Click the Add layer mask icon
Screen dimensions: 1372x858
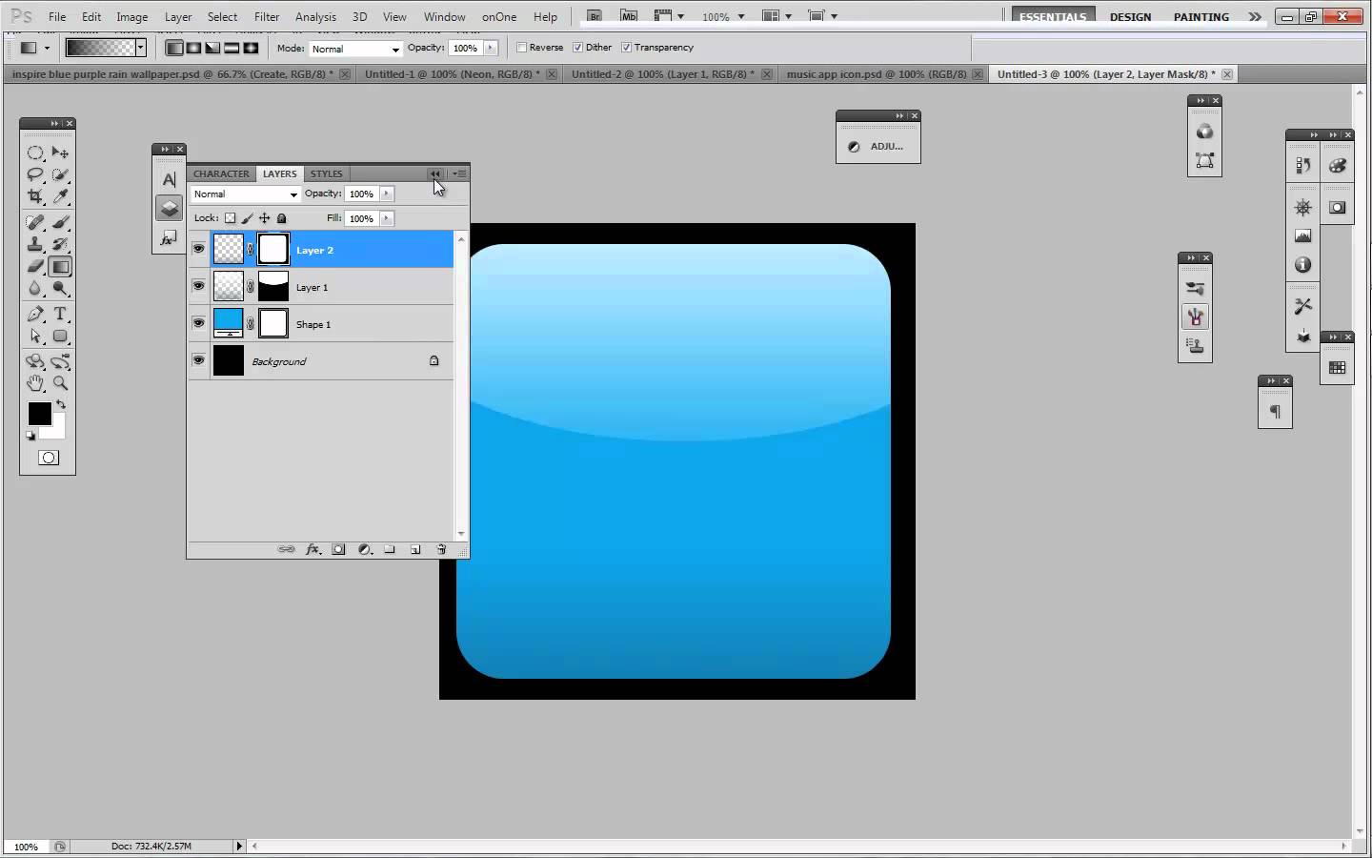click(338, 549)
